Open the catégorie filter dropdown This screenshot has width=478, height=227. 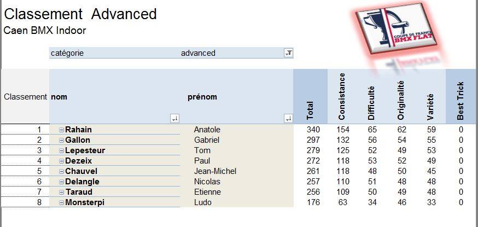(288, 53)
